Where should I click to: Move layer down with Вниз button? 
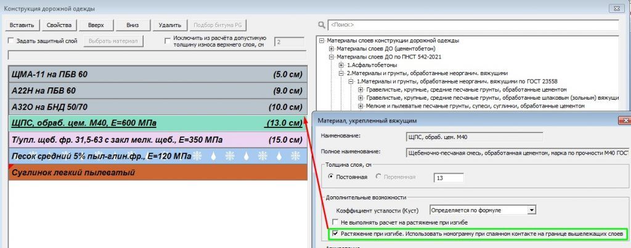(x=132, y=25)
